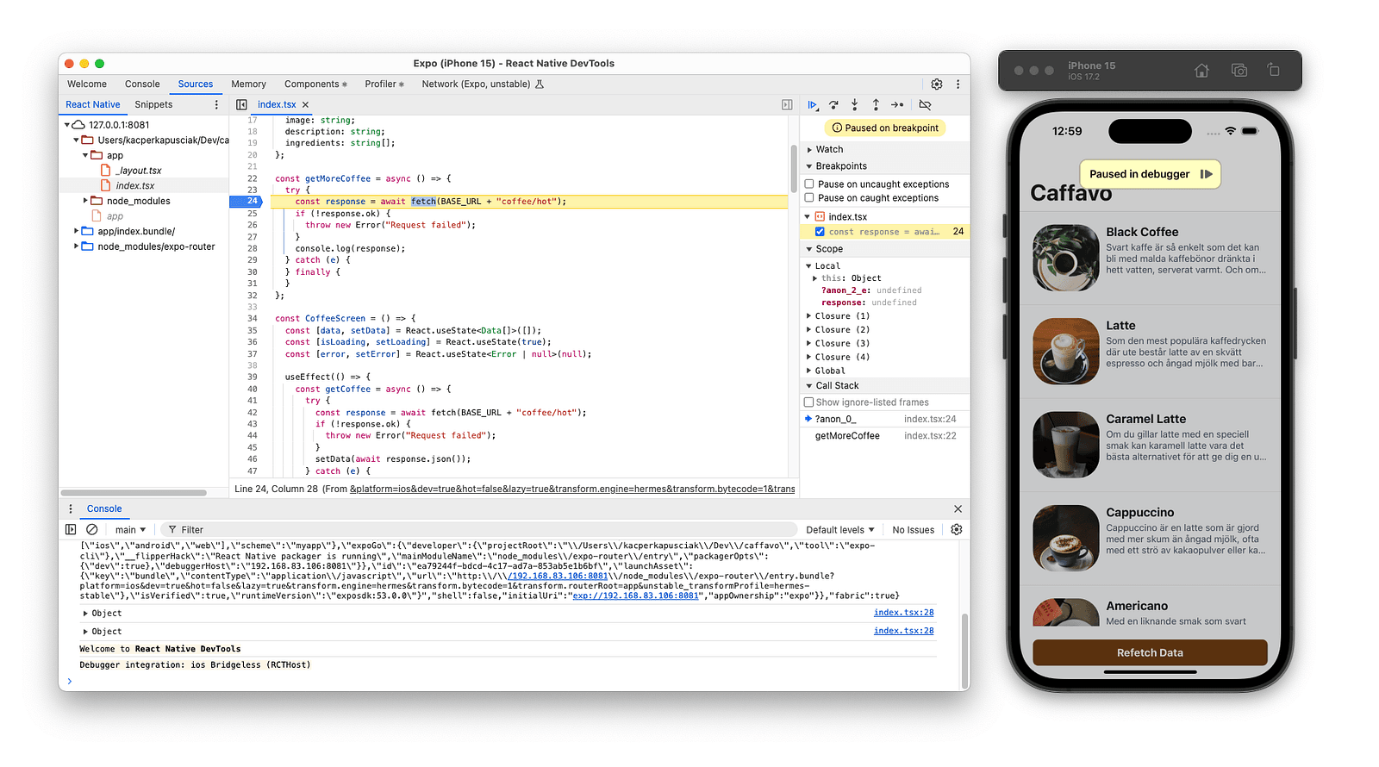The height and width of the screenshot is (767, 1379).
Task: Type in the console Filter field
Action: coord(483,530)
